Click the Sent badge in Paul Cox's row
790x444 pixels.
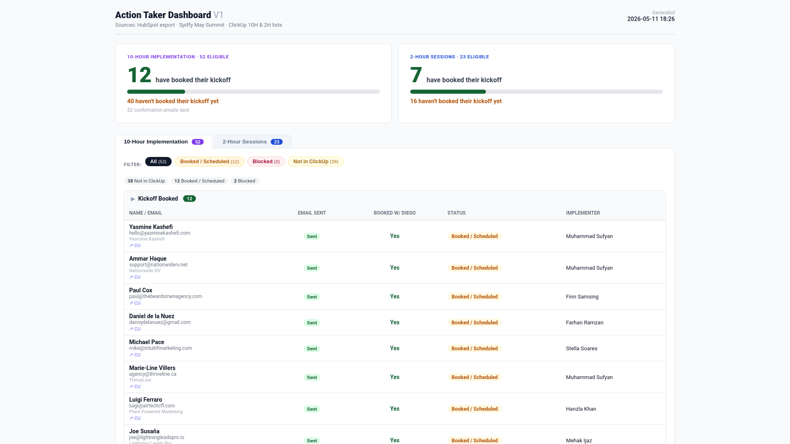click(x=312, y=297)
